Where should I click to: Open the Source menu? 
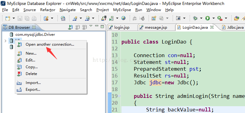point(30,10)
